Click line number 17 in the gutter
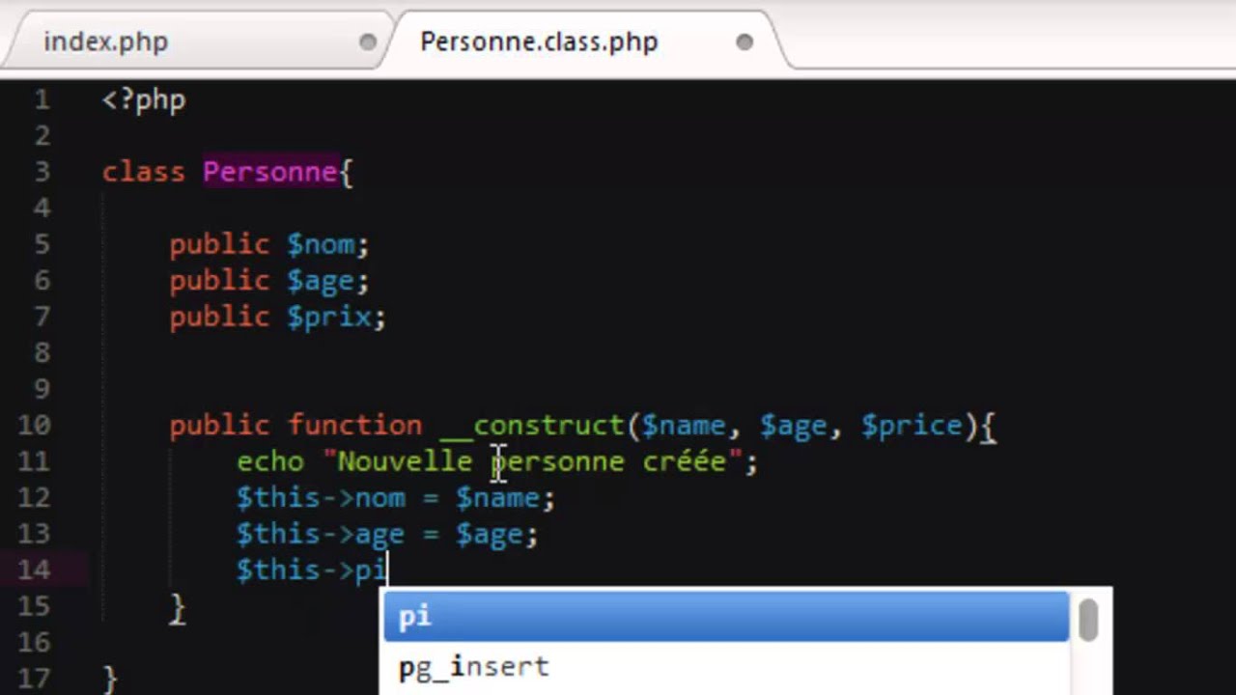This screenshot has width=1236, height=695. tap(34, 678)
